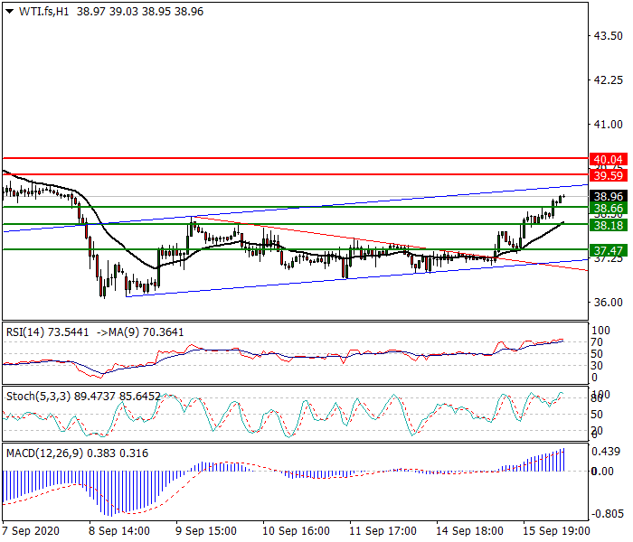Click the 43.50 price axis value
The width and height of the screenshot is (633, 542).
(608, 36)
